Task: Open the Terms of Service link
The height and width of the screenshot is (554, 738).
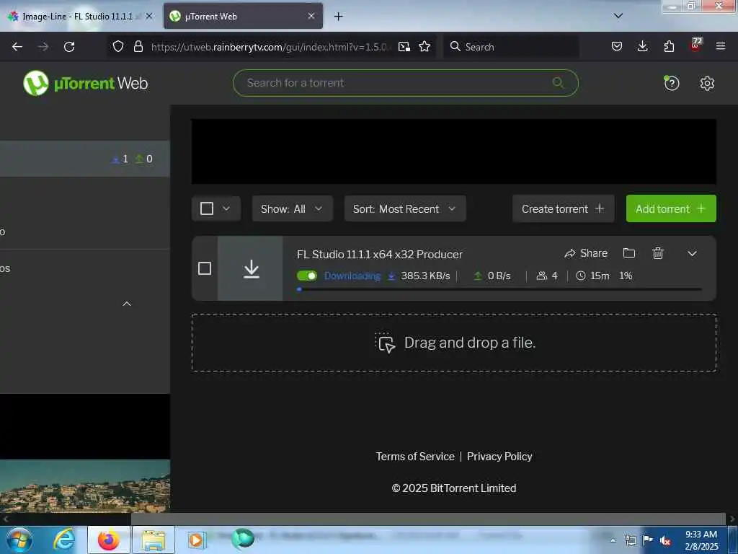Action: [414, 457]
